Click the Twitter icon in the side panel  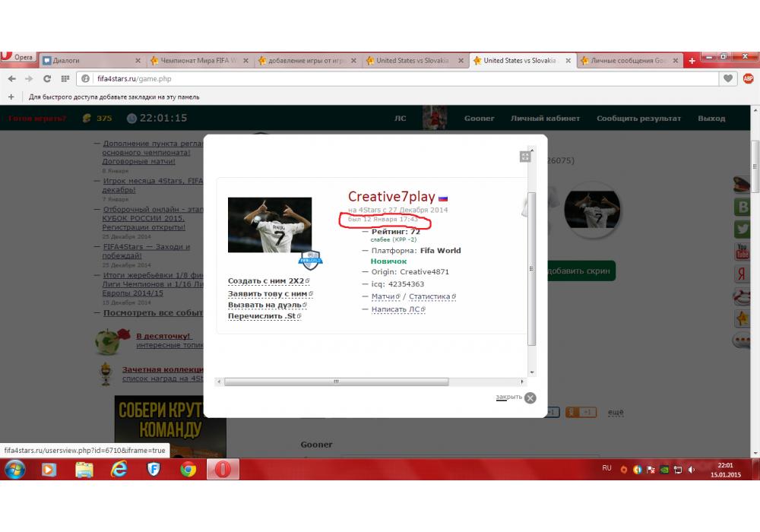tap(742, 229)
